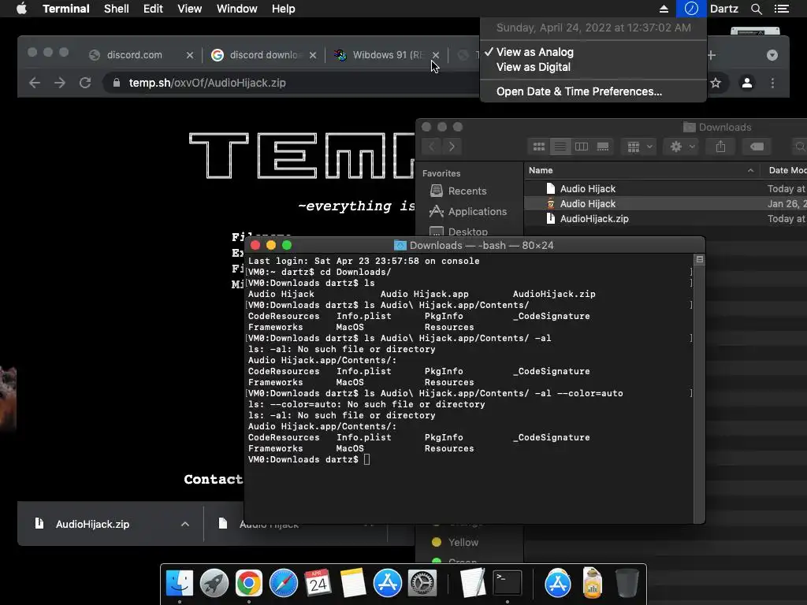
Task: Click the Finder share button
Action: 720,147
